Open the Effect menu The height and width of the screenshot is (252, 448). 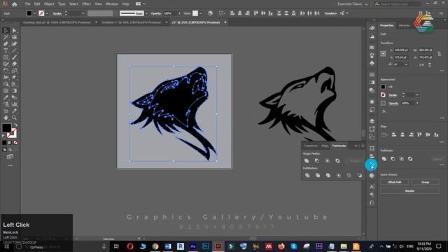pyautogui.click(x=86, y=4)
